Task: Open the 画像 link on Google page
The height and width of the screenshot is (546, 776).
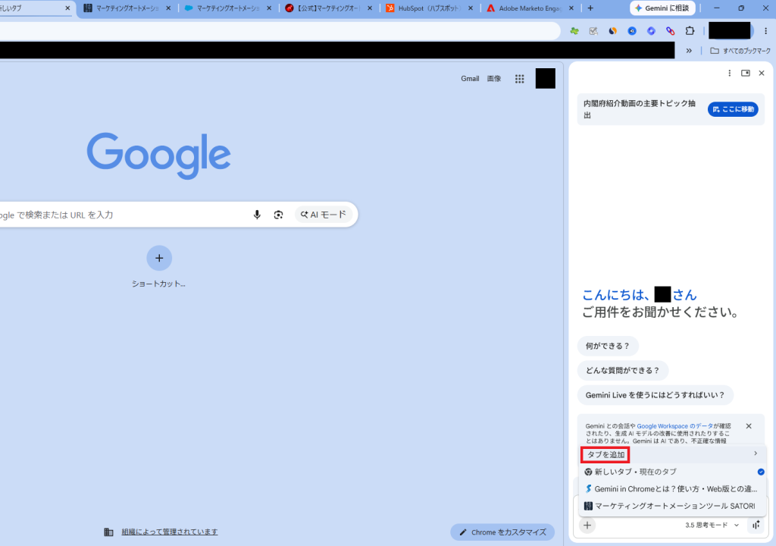Action: (x=494, y=78)
